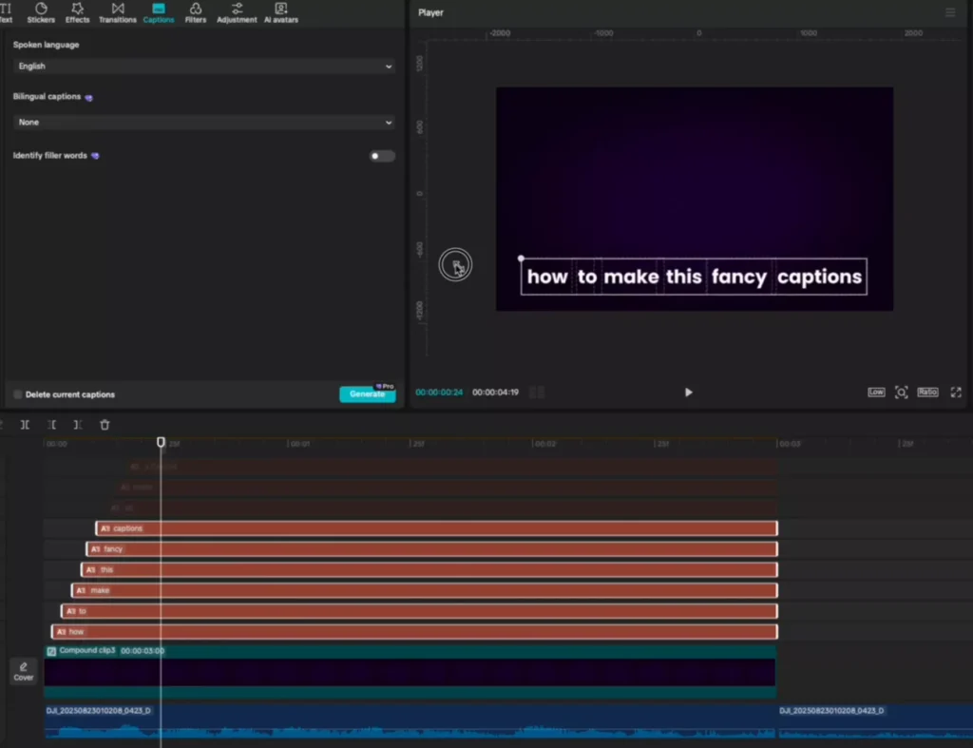Open the Filters panel
Viewport: 973px width, 748px height.
coord(196,12)
